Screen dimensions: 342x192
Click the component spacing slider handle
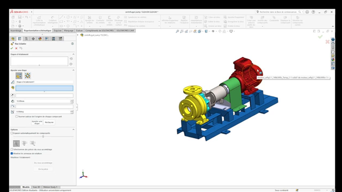[43, 137]
